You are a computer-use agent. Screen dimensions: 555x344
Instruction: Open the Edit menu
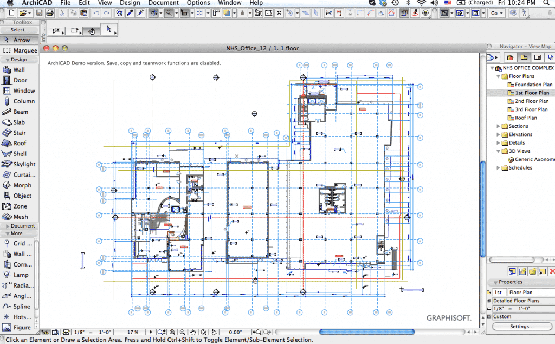click(84, 3)
